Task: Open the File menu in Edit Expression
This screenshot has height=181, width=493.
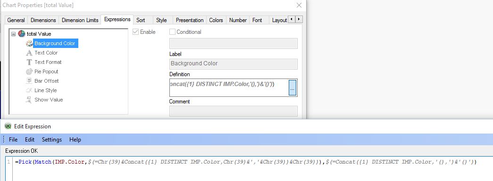Action: (x=13, y=140)
